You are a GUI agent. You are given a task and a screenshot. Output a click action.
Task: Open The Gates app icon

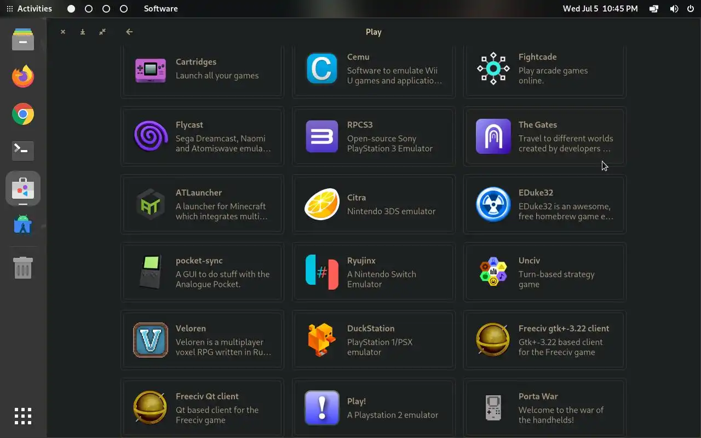(493, 136)
